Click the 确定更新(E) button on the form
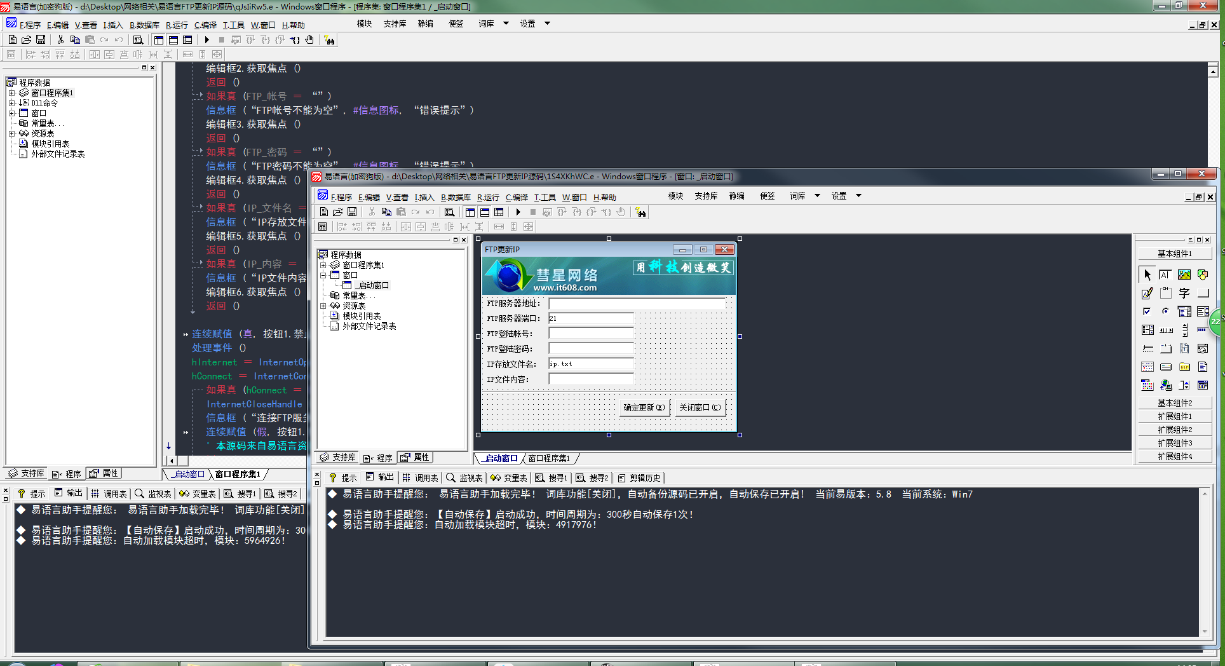1225x666 pixels. tap(644, 407)
